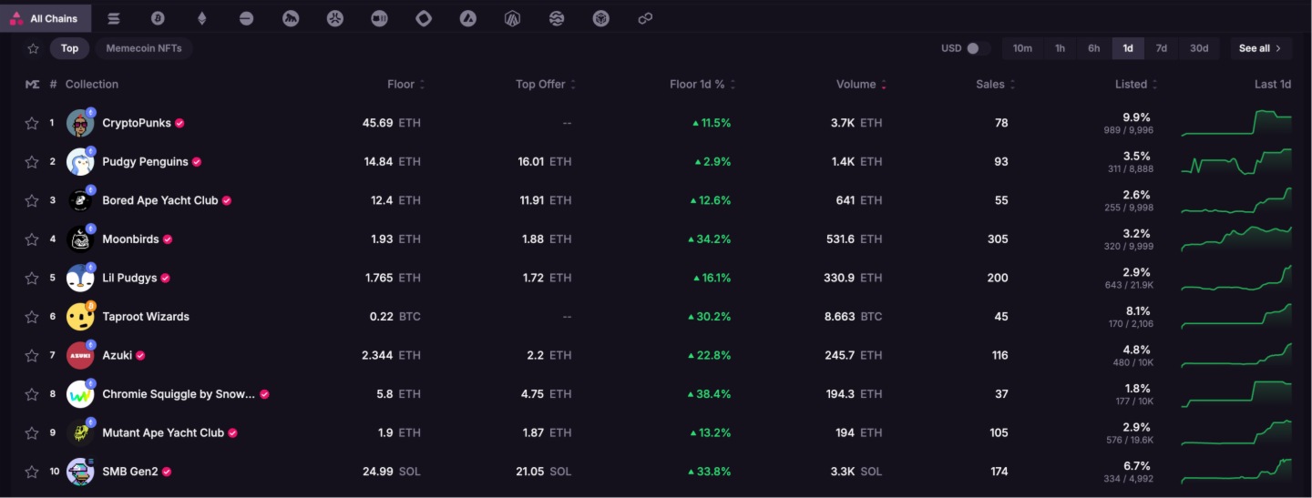Viewport: 1312px width, 498px height.
Task: Open the Pudgy Penguins collection link
Action: pyautogui.click(x=145, y=162)
